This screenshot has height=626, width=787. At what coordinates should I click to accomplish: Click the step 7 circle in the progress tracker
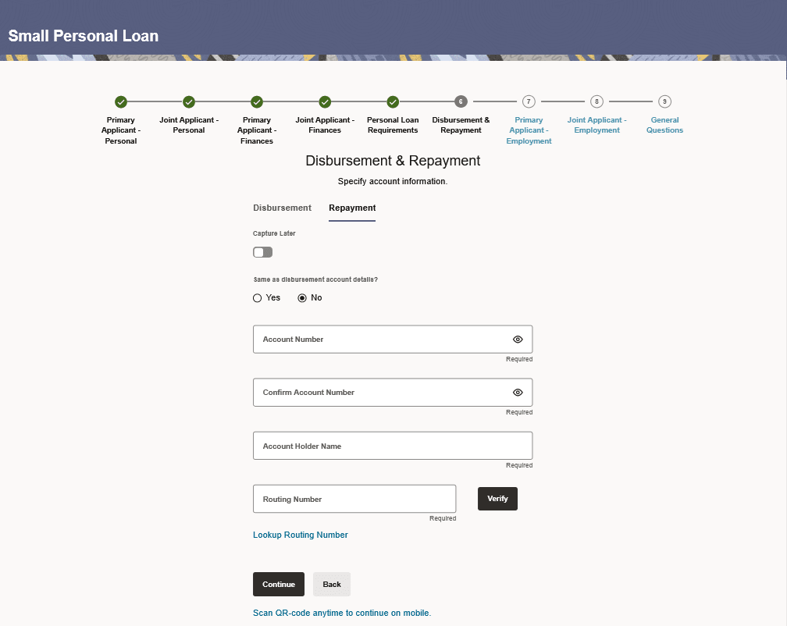pos(529,101)
